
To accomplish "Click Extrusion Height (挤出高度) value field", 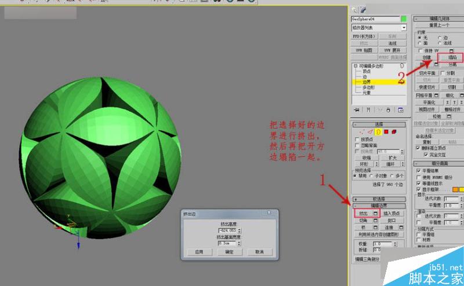I will point(227,230).
